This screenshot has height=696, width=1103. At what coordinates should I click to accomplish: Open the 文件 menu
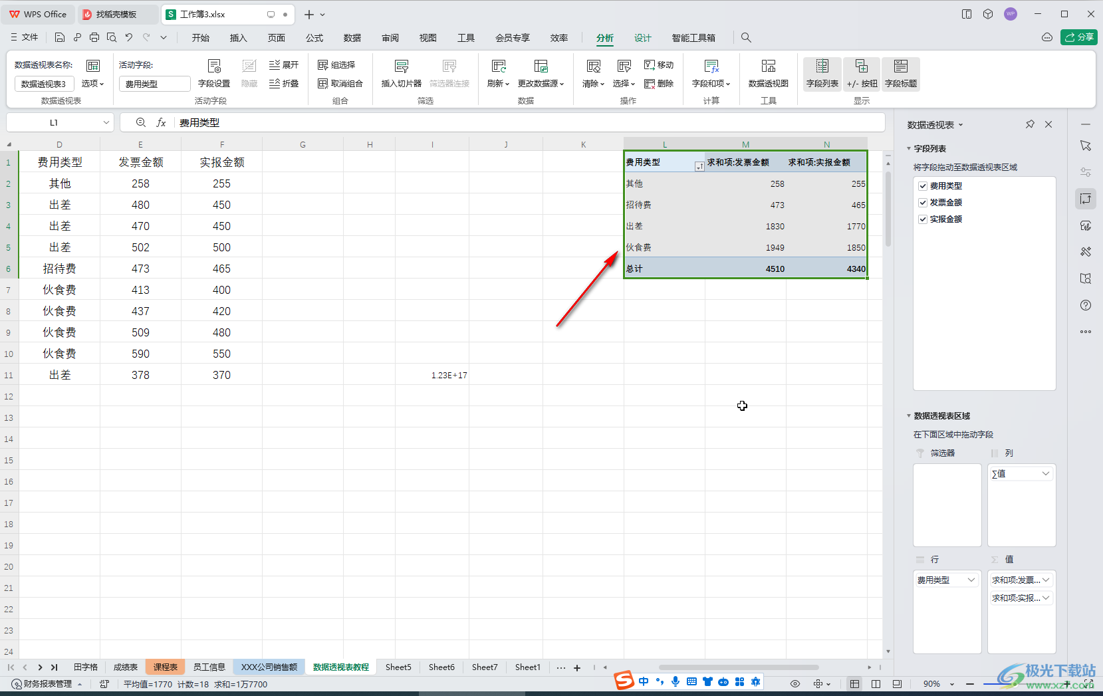[25, 37]
